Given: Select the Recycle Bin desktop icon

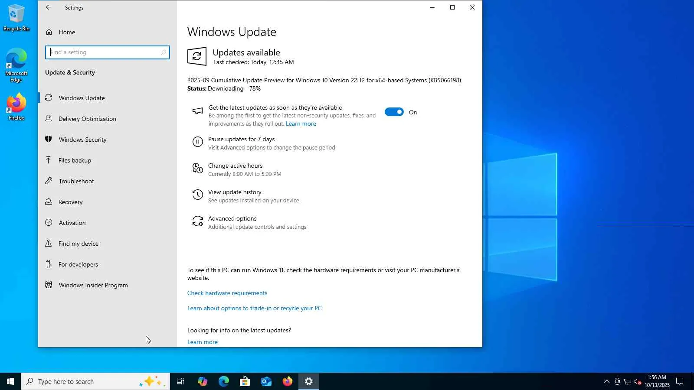Looking at the screenshot, I should pos(16,18).
